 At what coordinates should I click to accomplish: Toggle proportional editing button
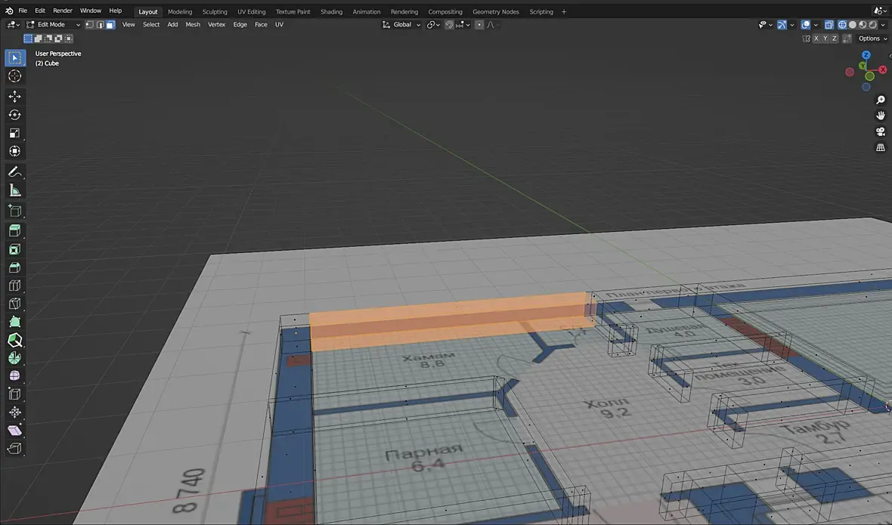479,24
